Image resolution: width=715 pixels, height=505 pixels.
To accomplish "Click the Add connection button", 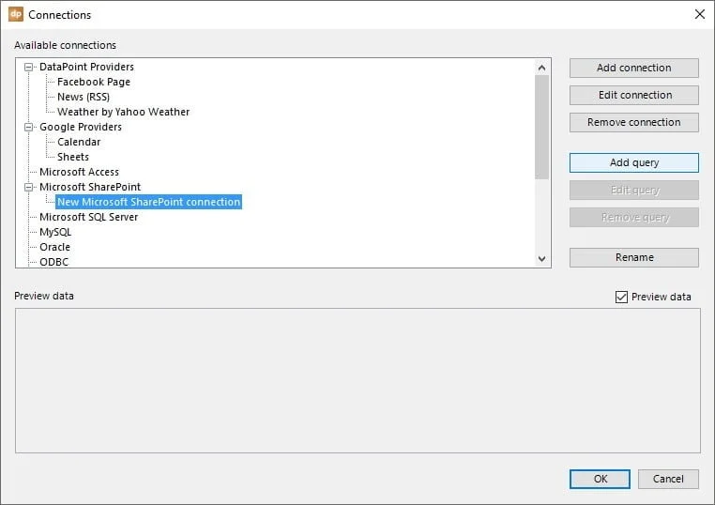I will 633,68.
